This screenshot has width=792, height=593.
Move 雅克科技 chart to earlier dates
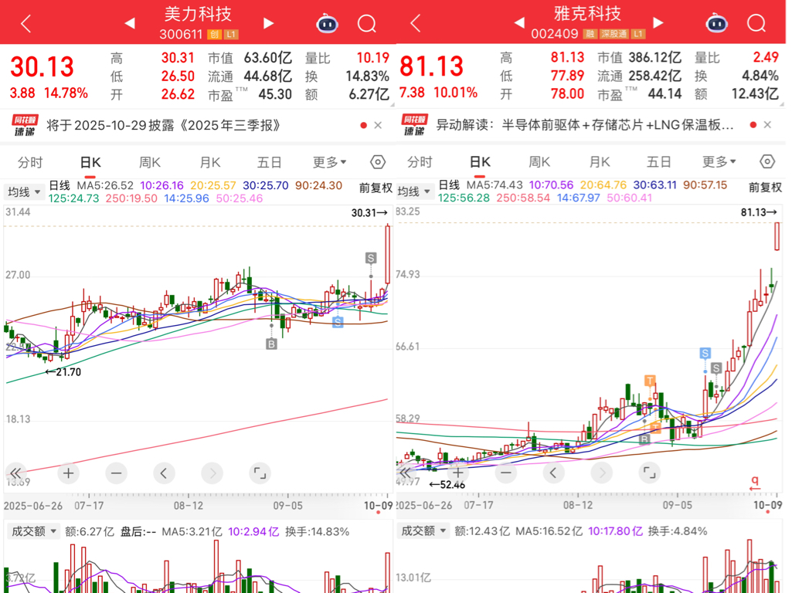click(x=553, y=473)
